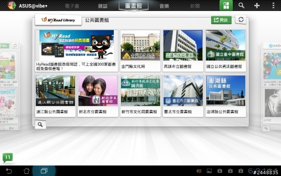Click the 國立公共資訊圖書館 caption
Image resolution: width=281 pixels, height=176 pixels.
coord(224,66)
